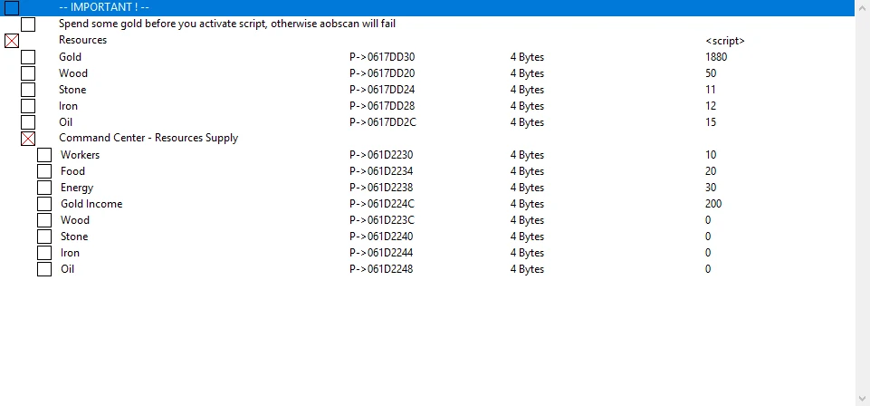Image resolution: width=870 pixels, height=406 pixels.
Task: Click address P->0617DD20
Action: click(x=382, y=73)
